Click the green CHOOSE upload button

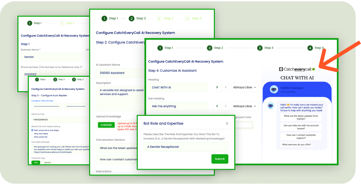click(x=106, y=125)
